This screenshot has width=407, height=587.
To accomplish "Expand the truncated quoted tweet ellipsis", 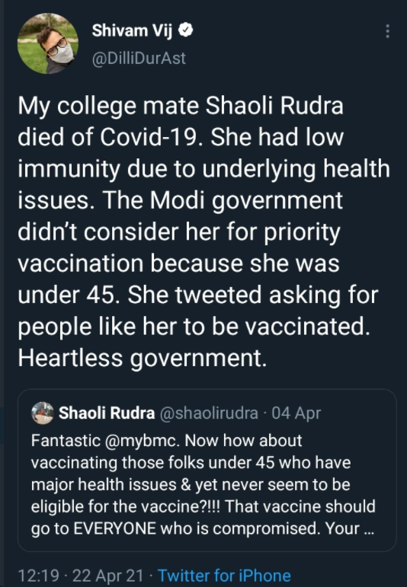I will (x=369, y=529).
